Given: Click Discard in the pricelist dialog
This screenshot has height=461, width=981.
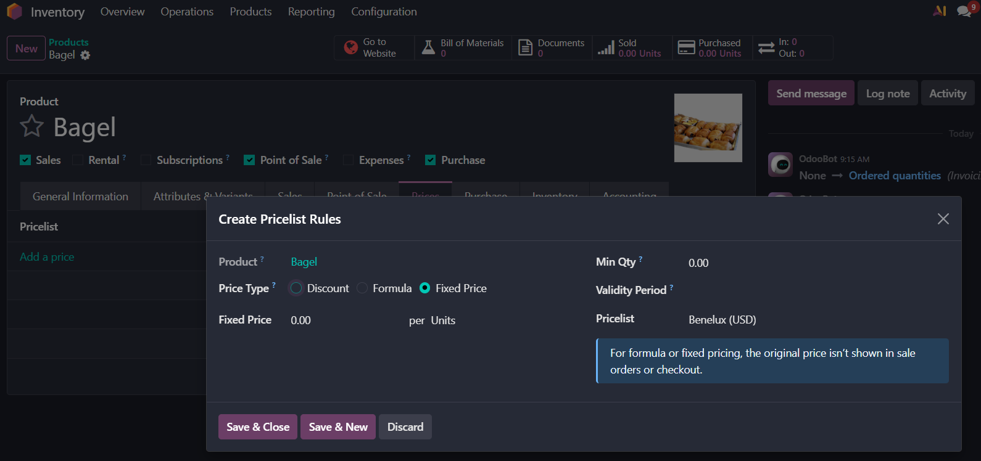Looking at the screenshot, I should tap(405, 427).
